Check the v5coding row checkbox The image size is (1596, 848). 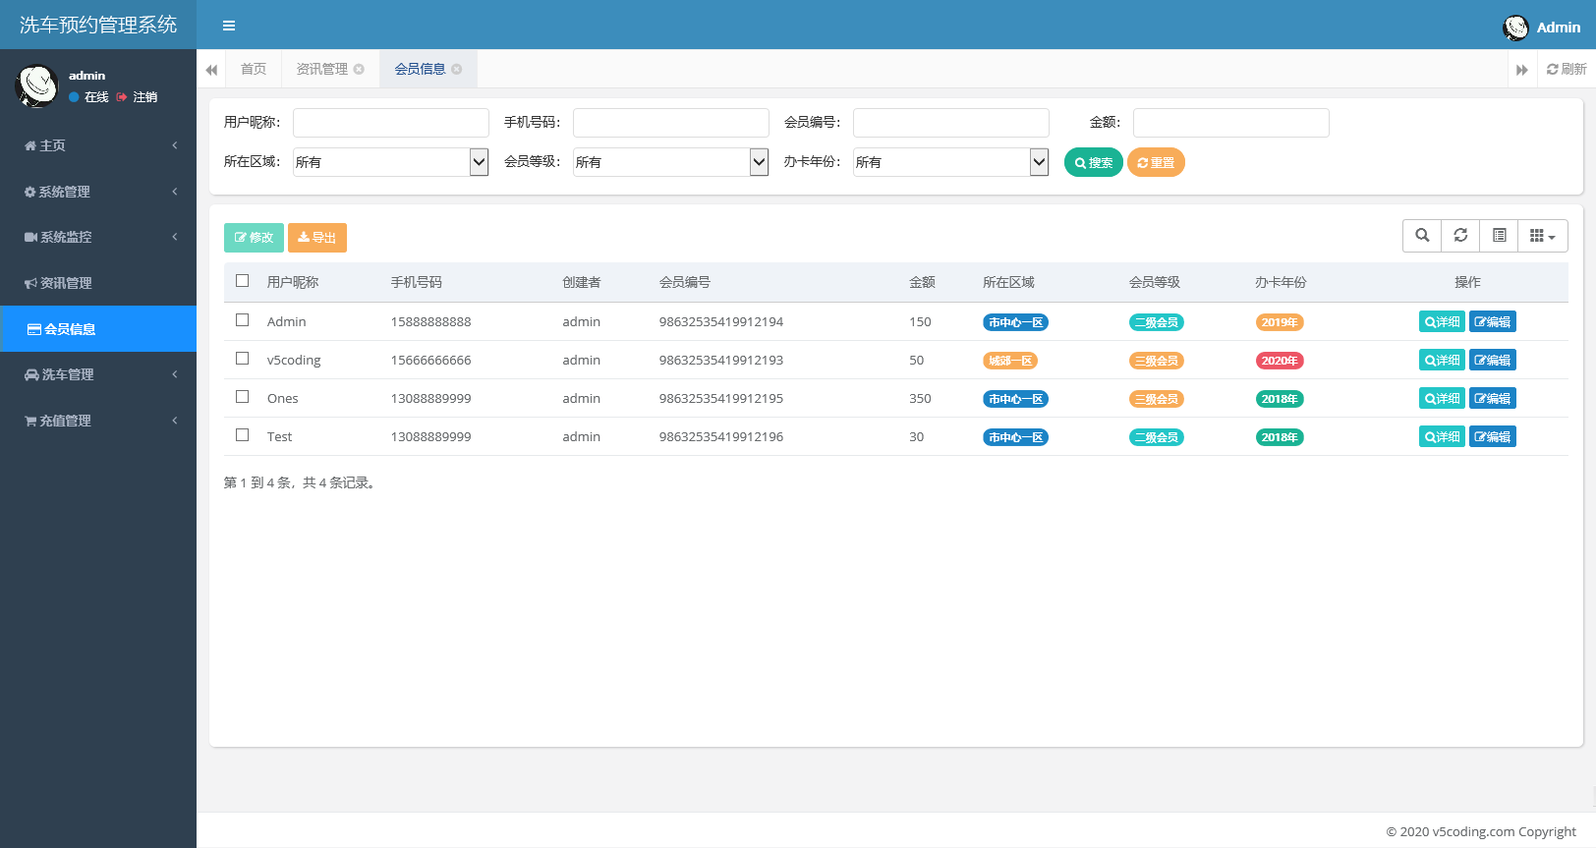pyautogui.click(x=242, y=359)
